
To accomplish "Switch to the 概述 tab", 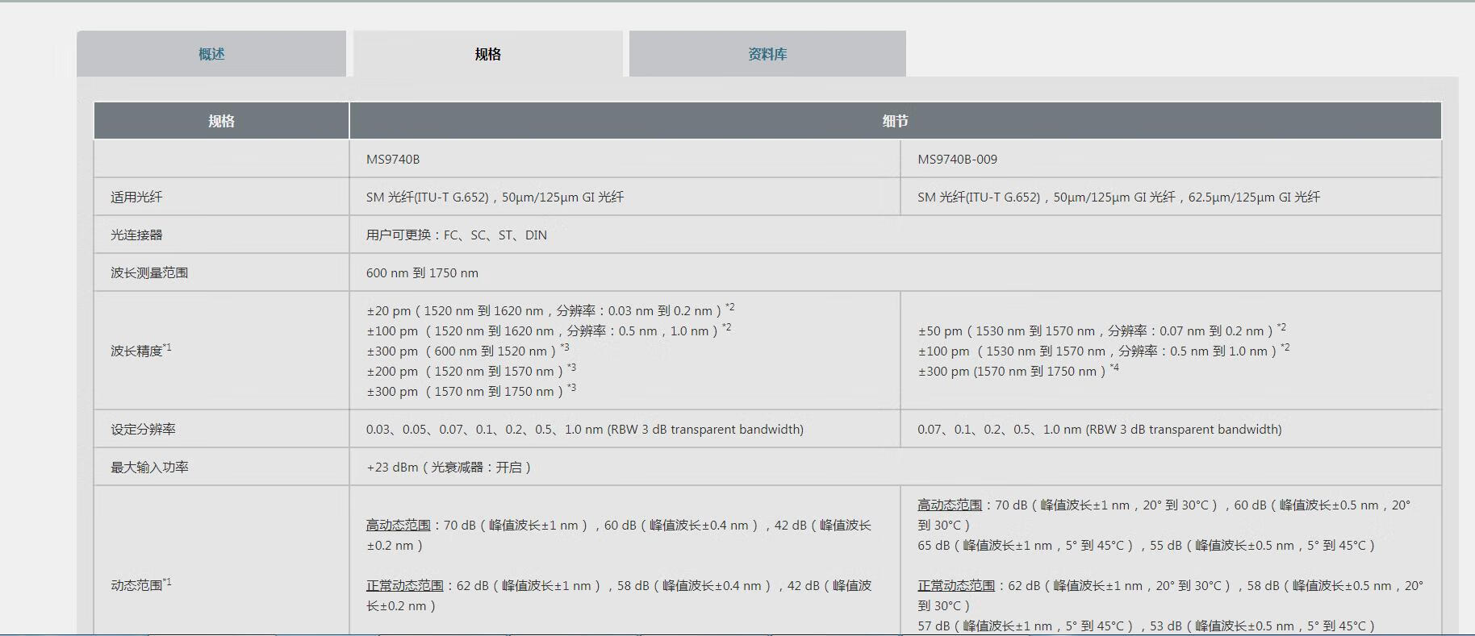I will pos(211,54).
